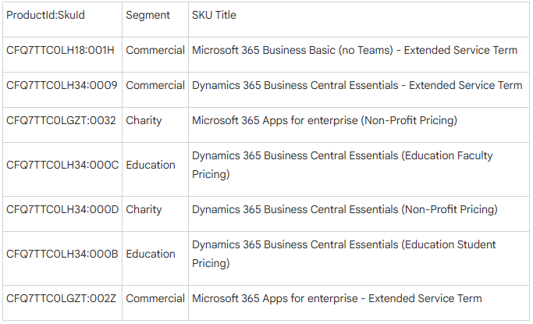Click Education segment in Education Faculty Pricing row
Image resolution: width=533 pixels, height=324 pixels.
click(151, 165)
